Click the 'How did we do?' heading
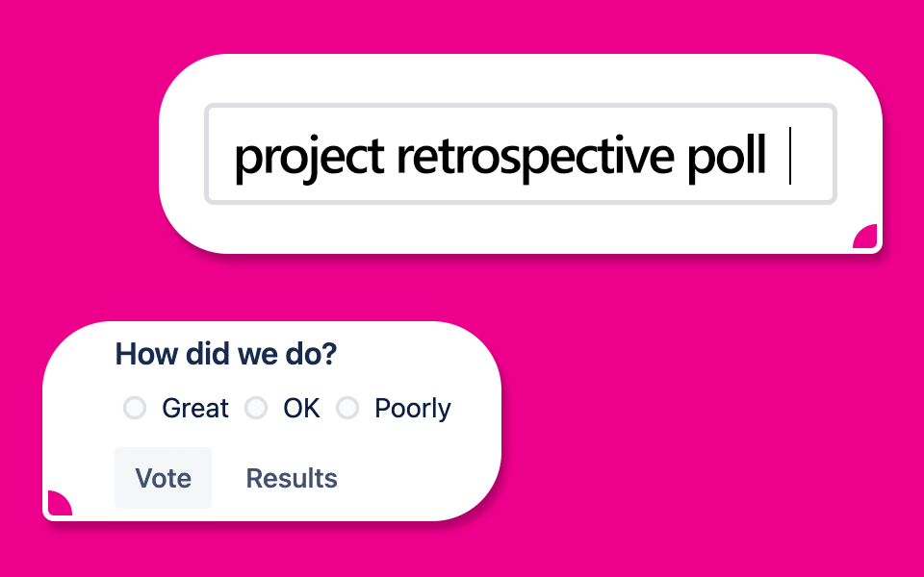The image size is (924, 577). coord(226,354)
